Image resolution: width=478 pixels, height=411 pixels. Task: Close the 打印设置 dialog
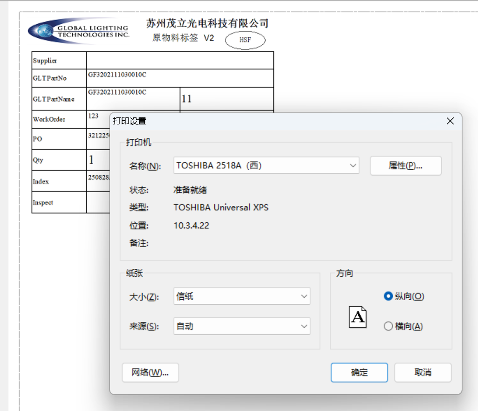[x=450, y=121]
